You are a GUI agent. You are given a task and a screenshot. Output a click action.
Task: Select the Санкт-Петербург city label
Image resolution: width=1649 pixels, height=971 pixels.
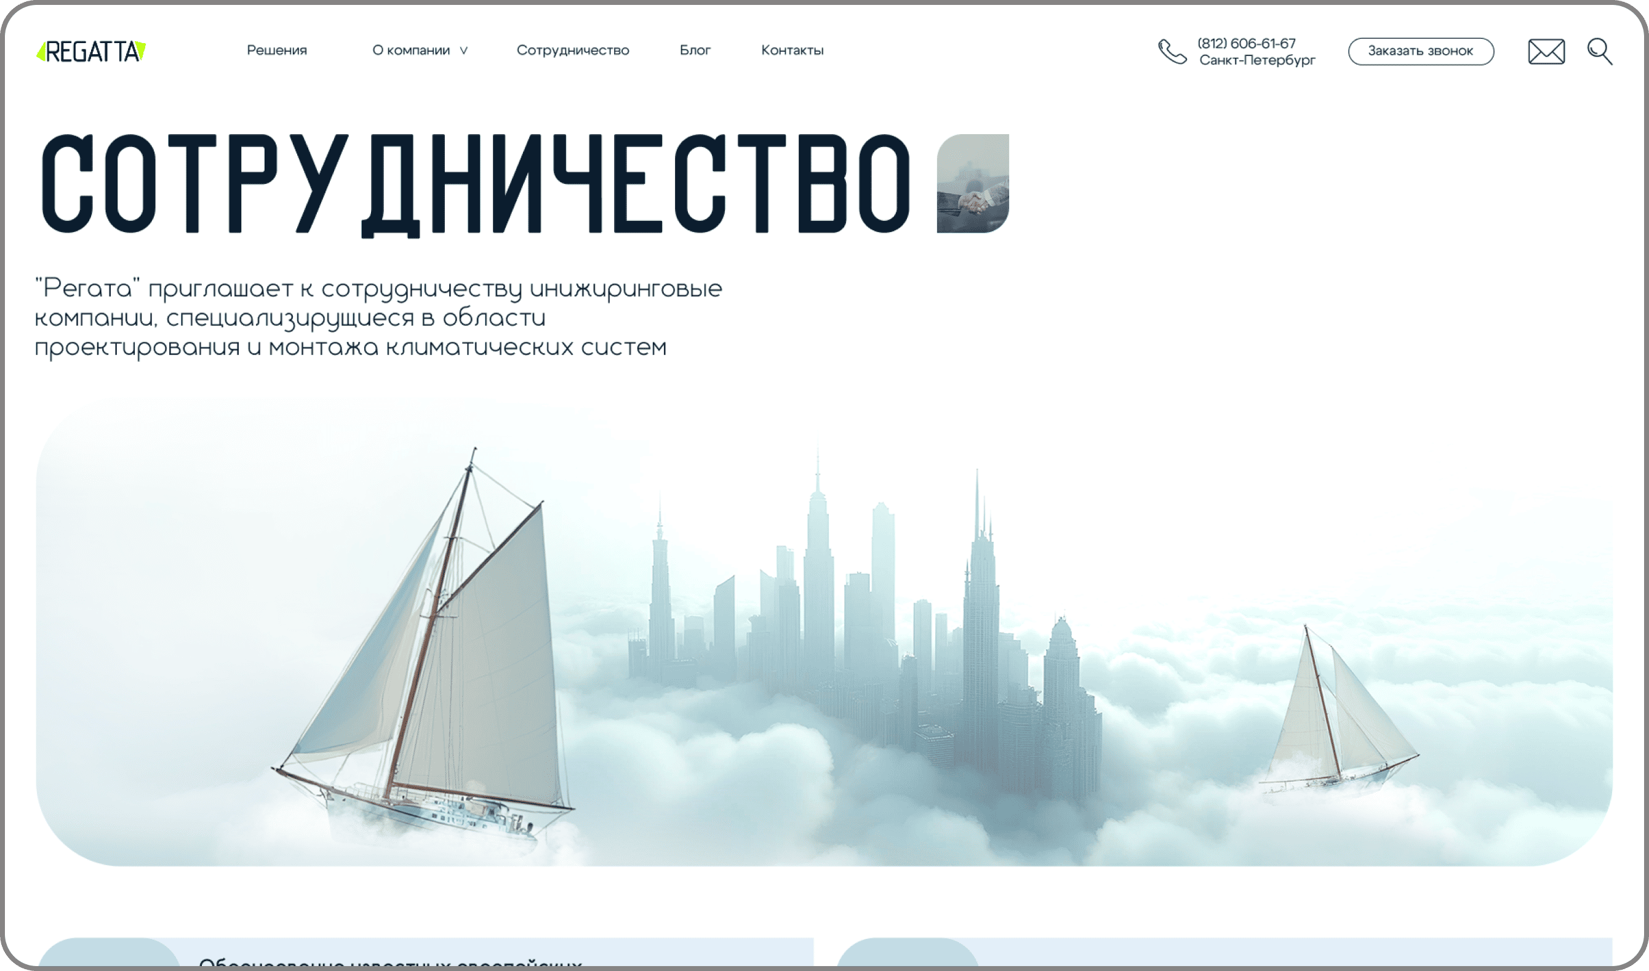1256,60
